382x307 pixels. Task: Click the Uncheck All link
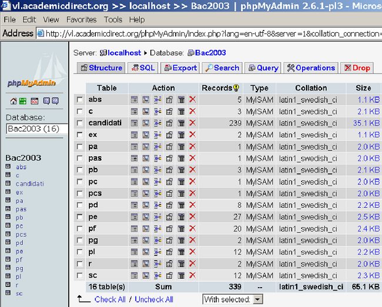[154, 299]
